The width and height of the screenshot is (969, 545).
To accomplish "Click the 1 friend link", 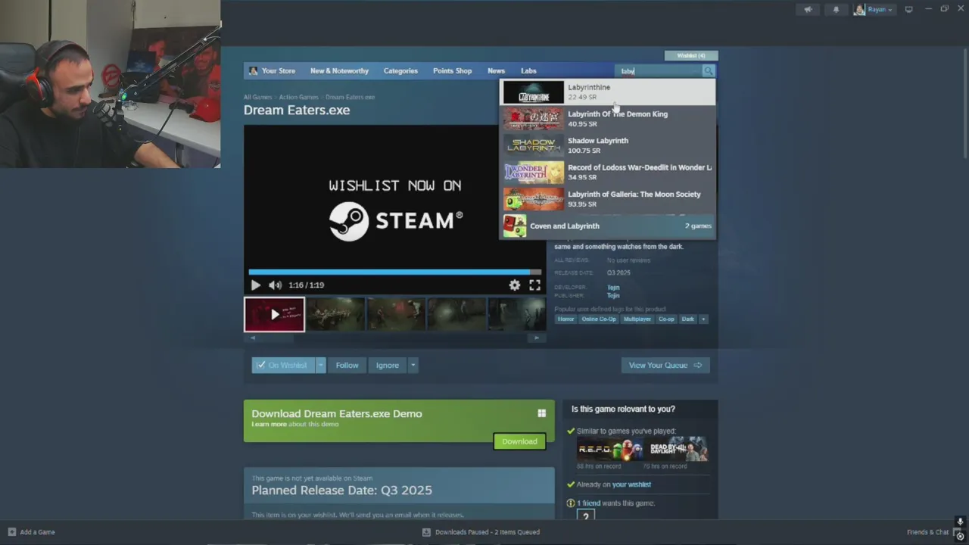I will (x=588, y=503).
